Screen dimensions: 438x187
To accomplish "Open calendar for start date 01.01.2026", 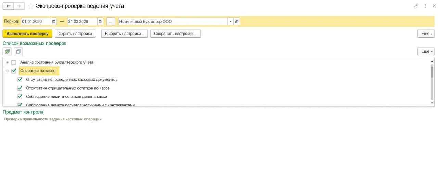I will coord(54,22).
